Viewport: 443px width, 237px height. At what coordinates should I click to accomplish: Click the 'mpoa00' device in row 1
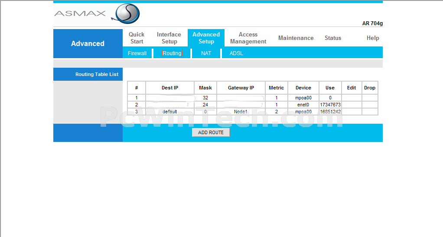[303, 98]
